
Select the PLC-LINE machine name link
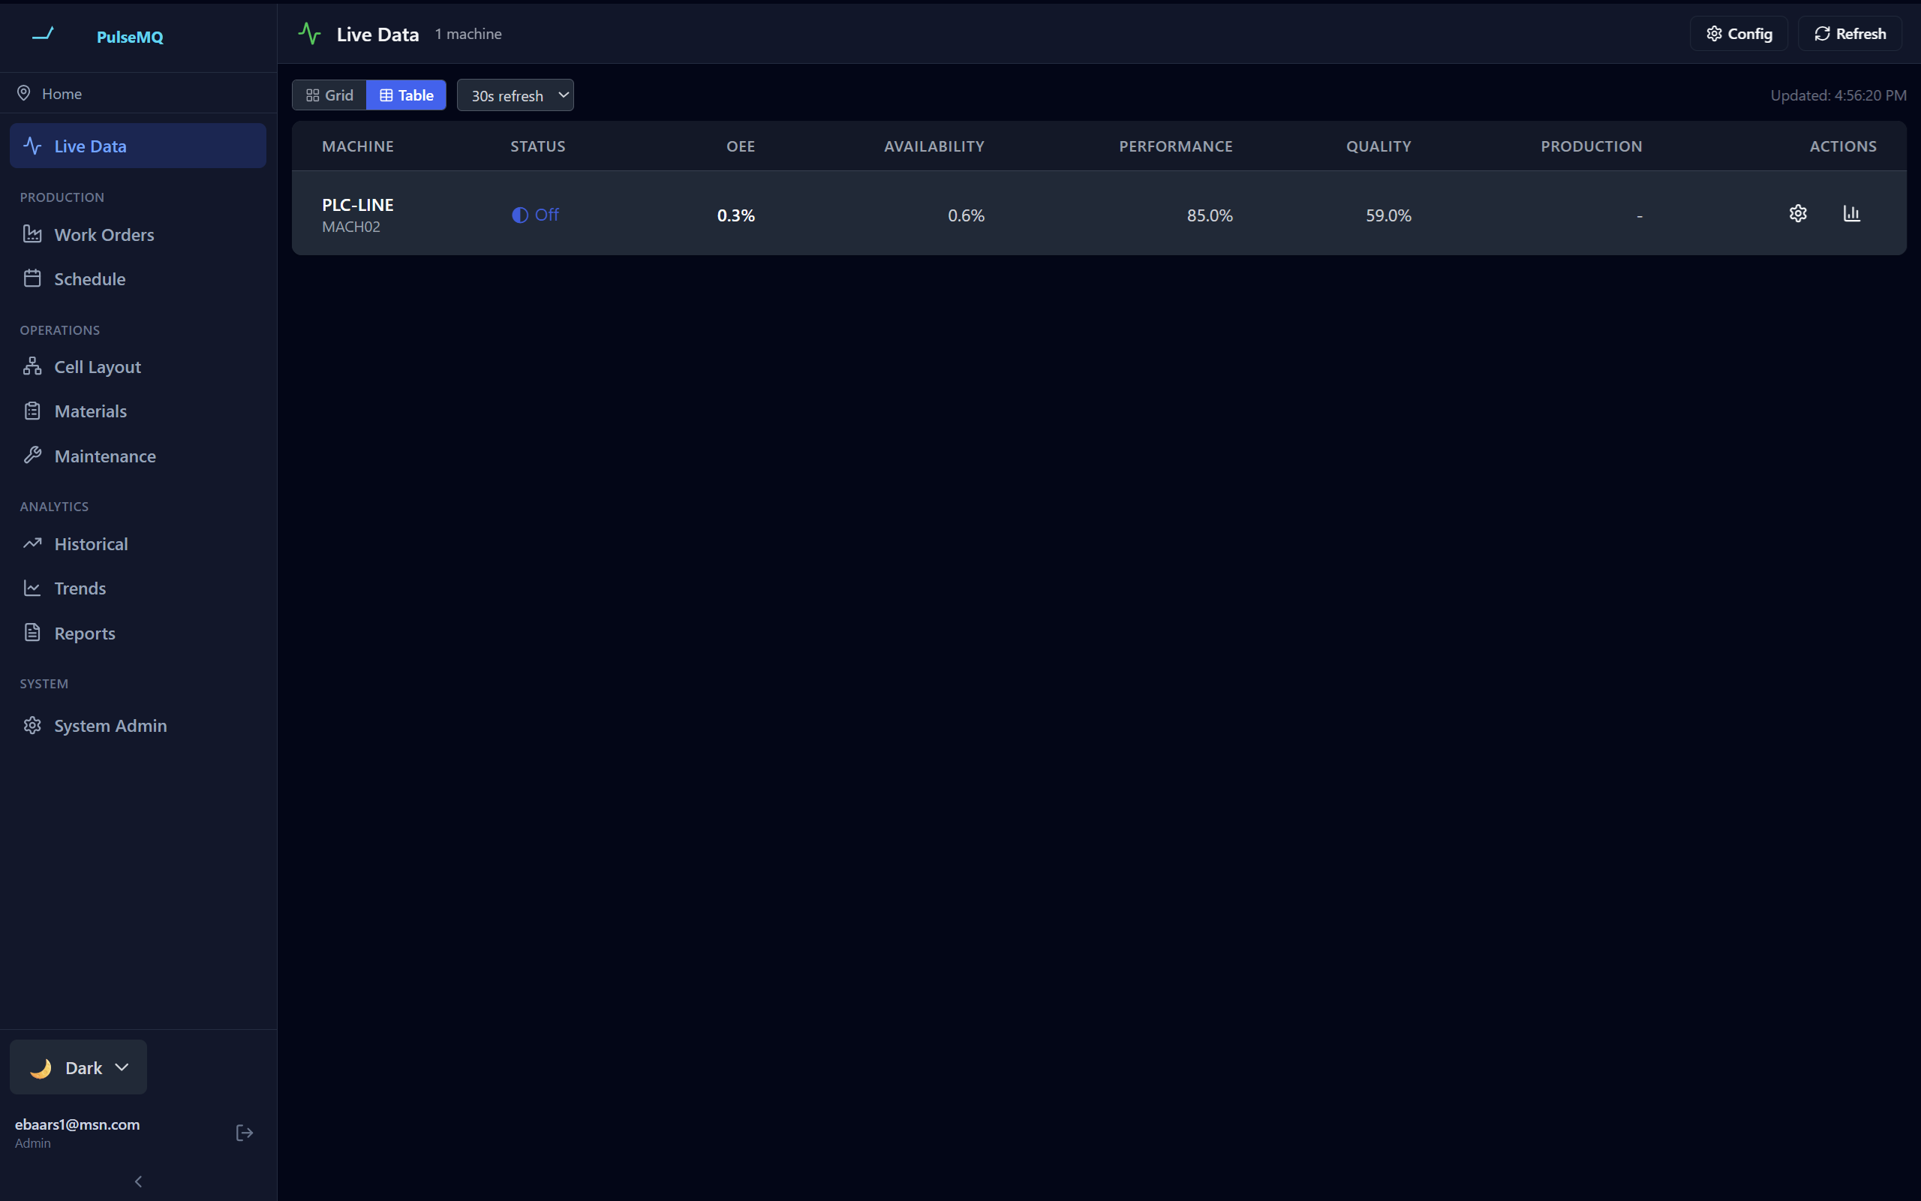pos(356,204)
